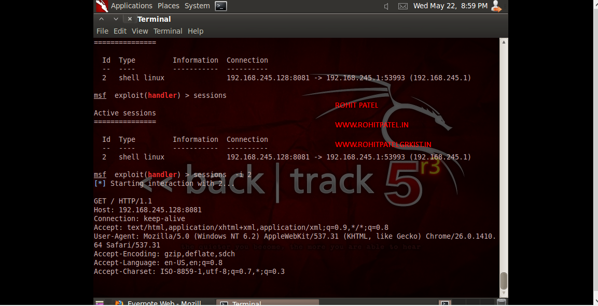
Task: Switch to Evernote Web Mozilla taskbar item
Action: point(164,303)
